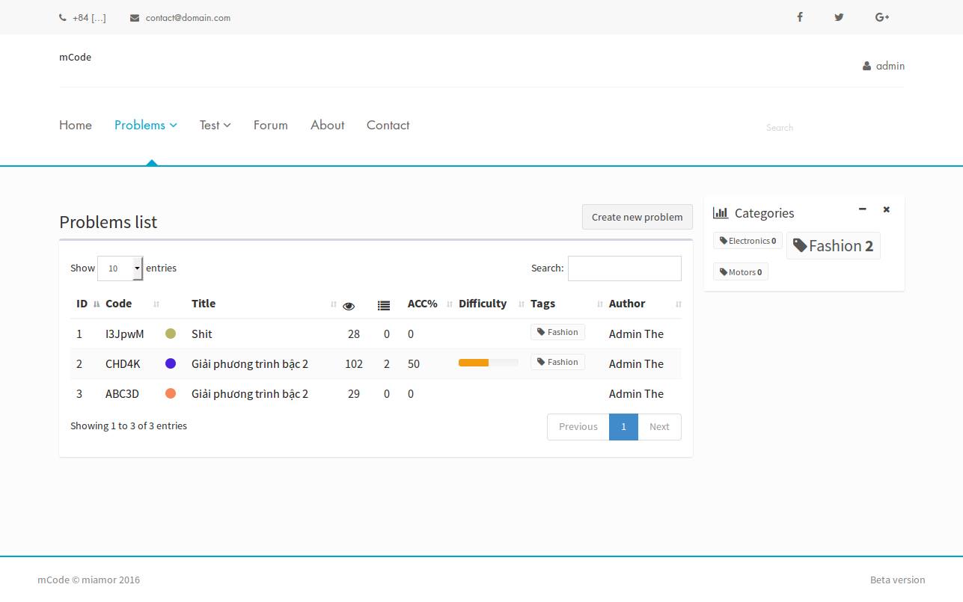Open the problem title in row ABC3D
This screenshot has height=602, width=963.
(250, 394)
